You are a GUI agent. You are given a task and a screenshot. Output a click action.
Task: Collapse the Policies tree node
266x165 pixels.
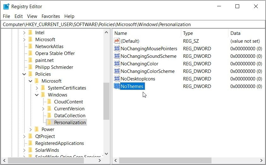point(24,74)
